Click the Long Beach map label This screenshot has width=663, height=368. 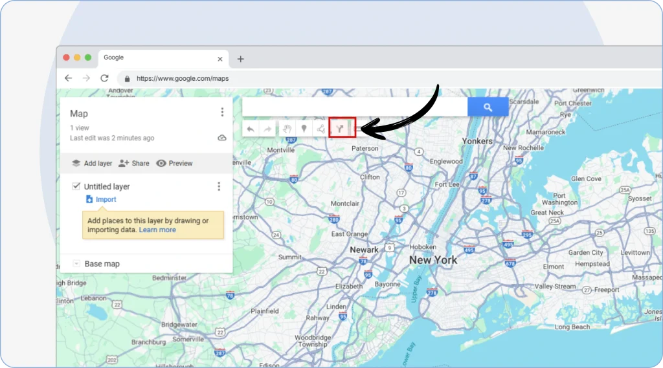(x=572, y=327)
